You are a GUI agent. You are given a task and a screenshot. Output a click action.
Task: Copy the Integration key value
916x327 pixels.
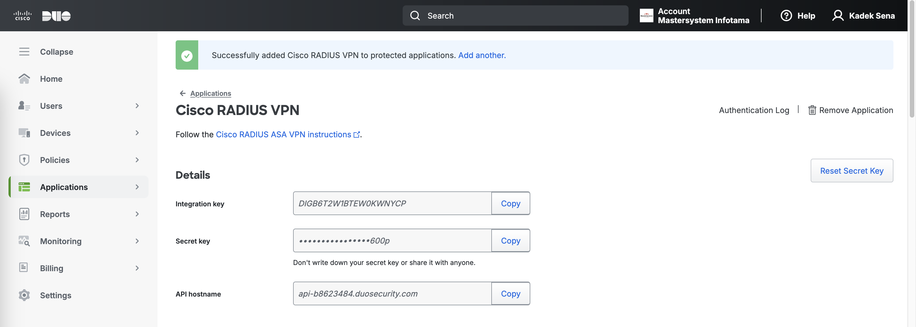(x=510, y=204)
